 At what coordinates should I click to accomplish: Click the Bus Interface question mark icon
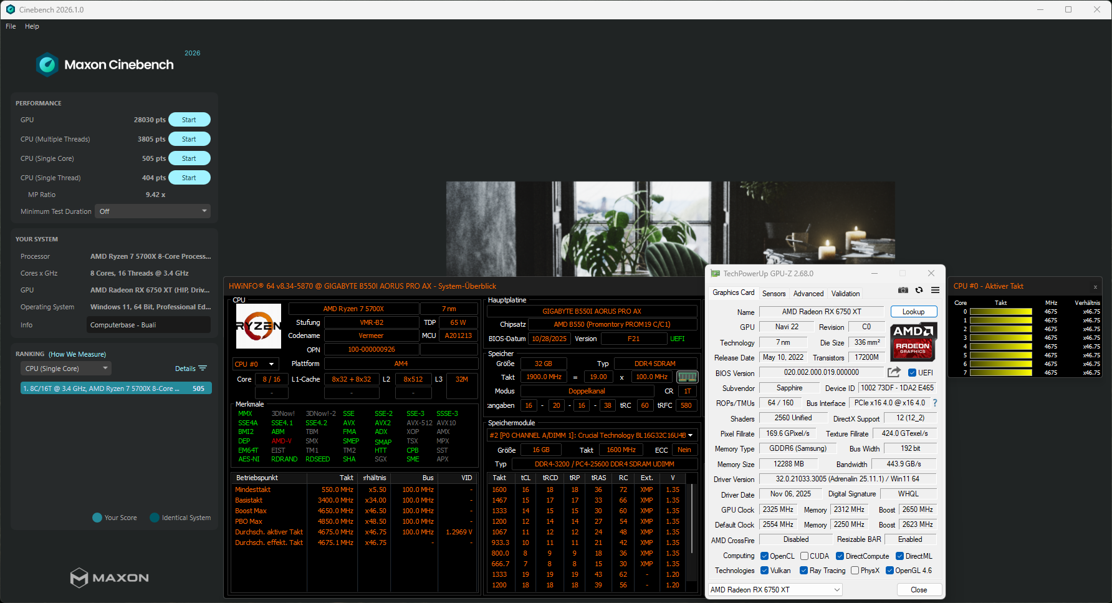click(935, 403)
